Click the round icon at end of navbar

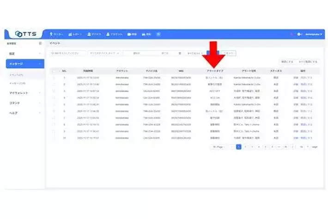pos(158,34)
